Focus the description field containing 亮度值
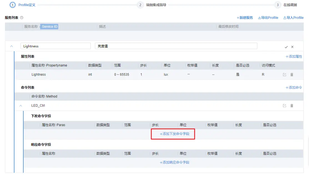 coord(176,46)
